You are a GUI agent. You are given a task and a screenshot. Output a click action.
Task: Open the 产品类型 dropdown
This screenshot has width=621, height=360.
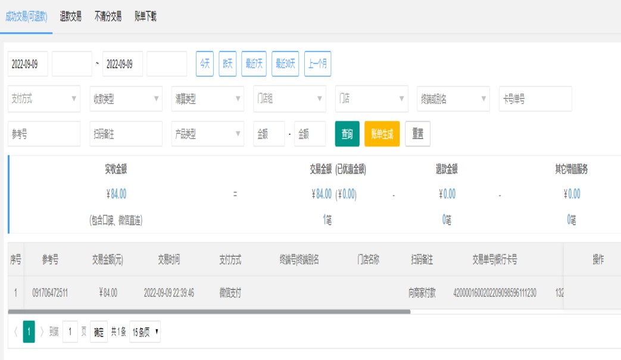coord(208,134)
